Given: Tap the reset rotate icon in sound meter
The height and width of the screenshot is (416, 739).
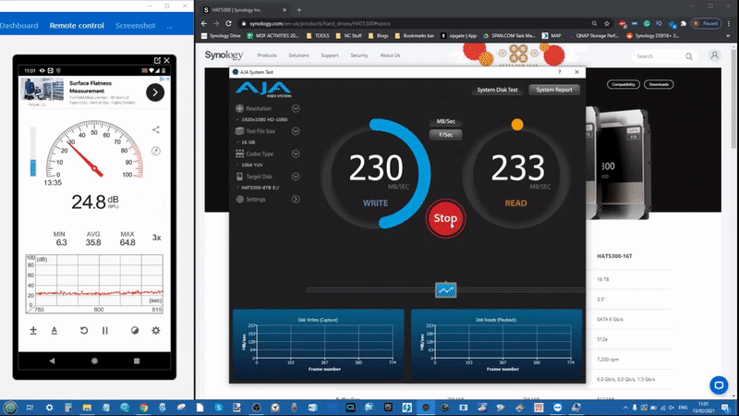Looking at the screenshot, I should coord(84,331).
